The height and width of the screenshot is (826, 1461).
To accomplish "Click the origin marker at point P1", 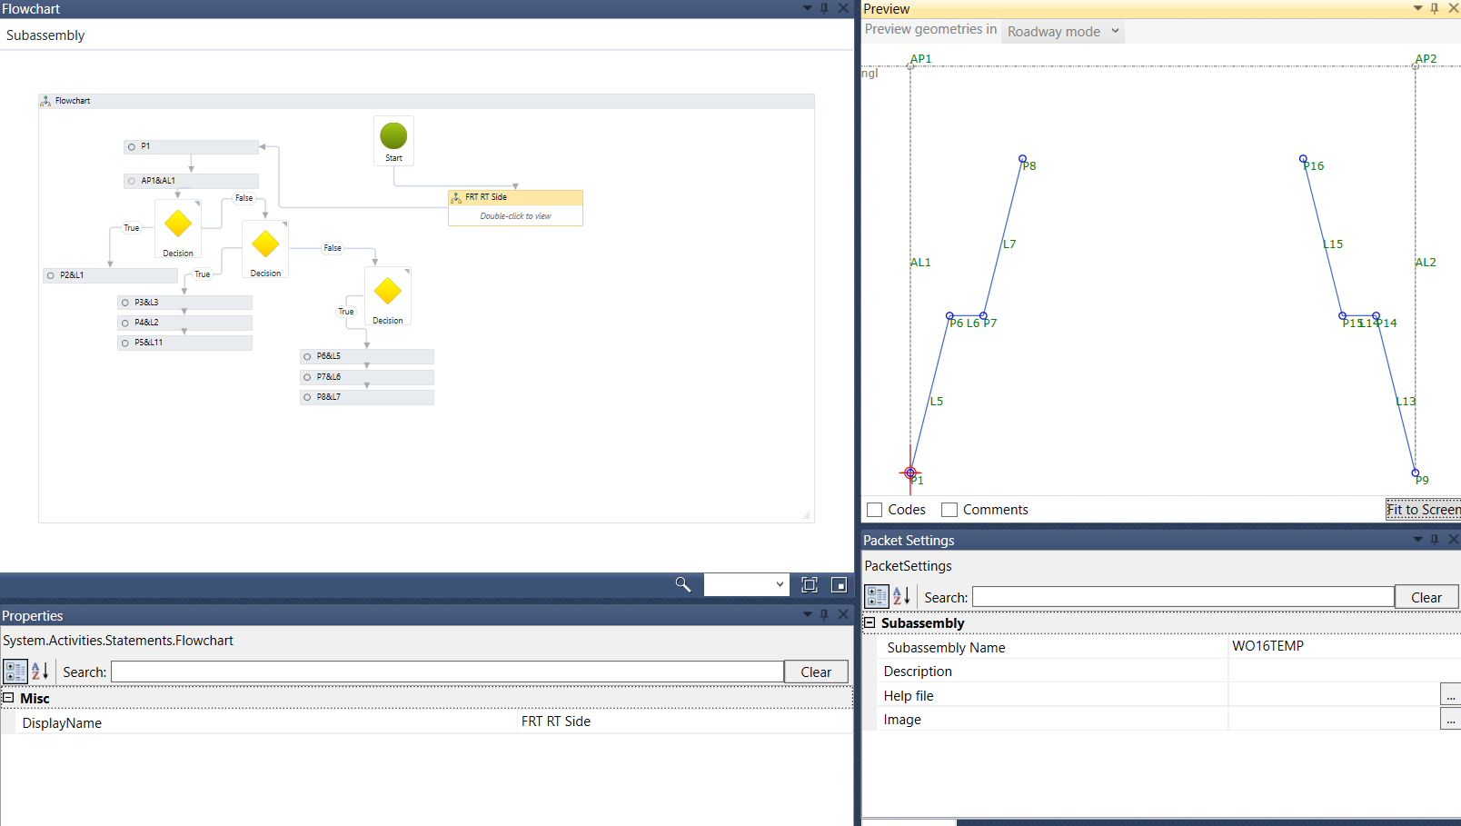I will (910, 473).
